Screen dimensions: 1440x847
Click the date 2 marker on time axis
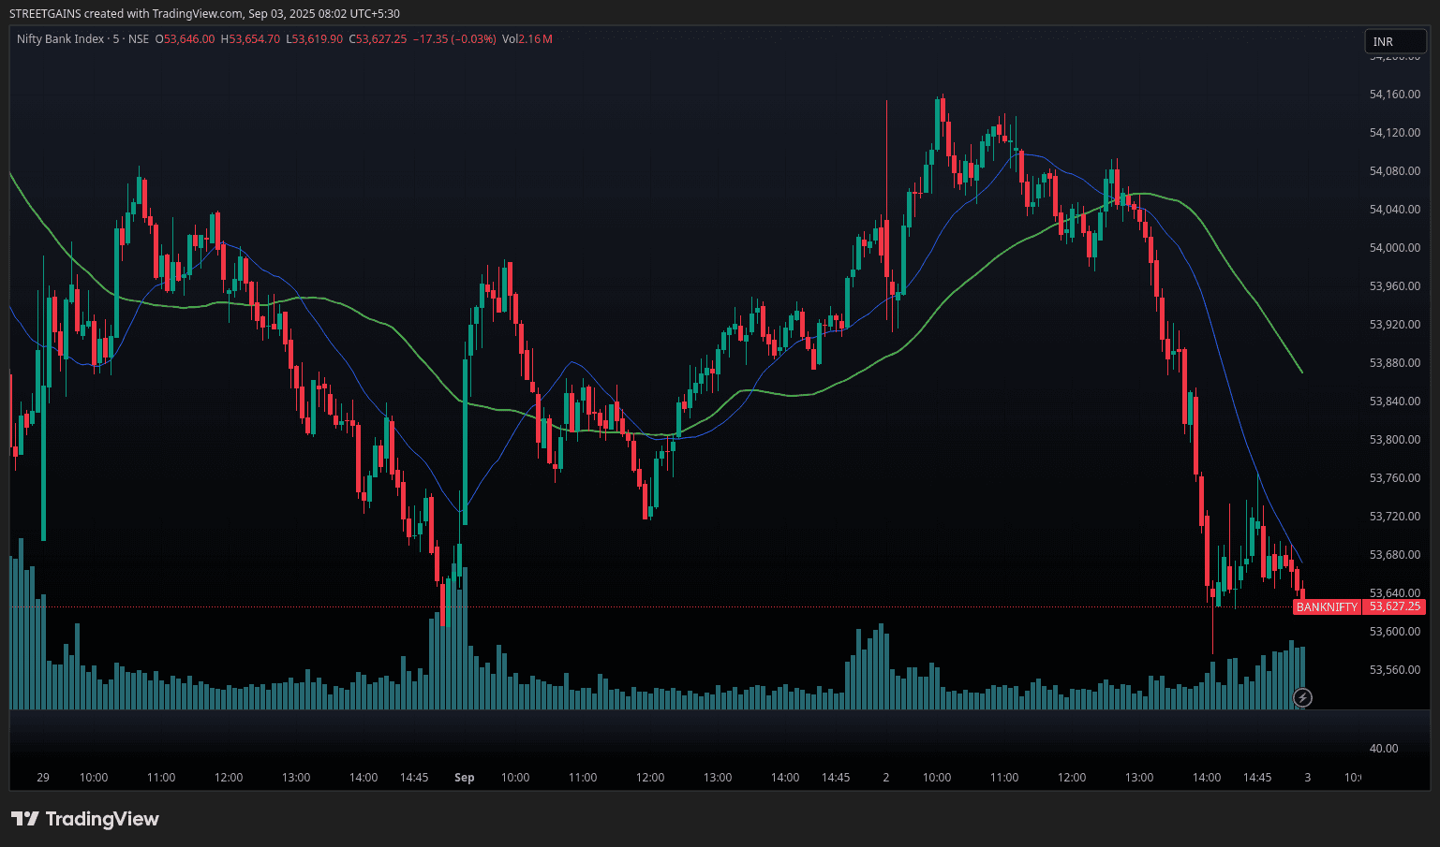tap(885, 778)
